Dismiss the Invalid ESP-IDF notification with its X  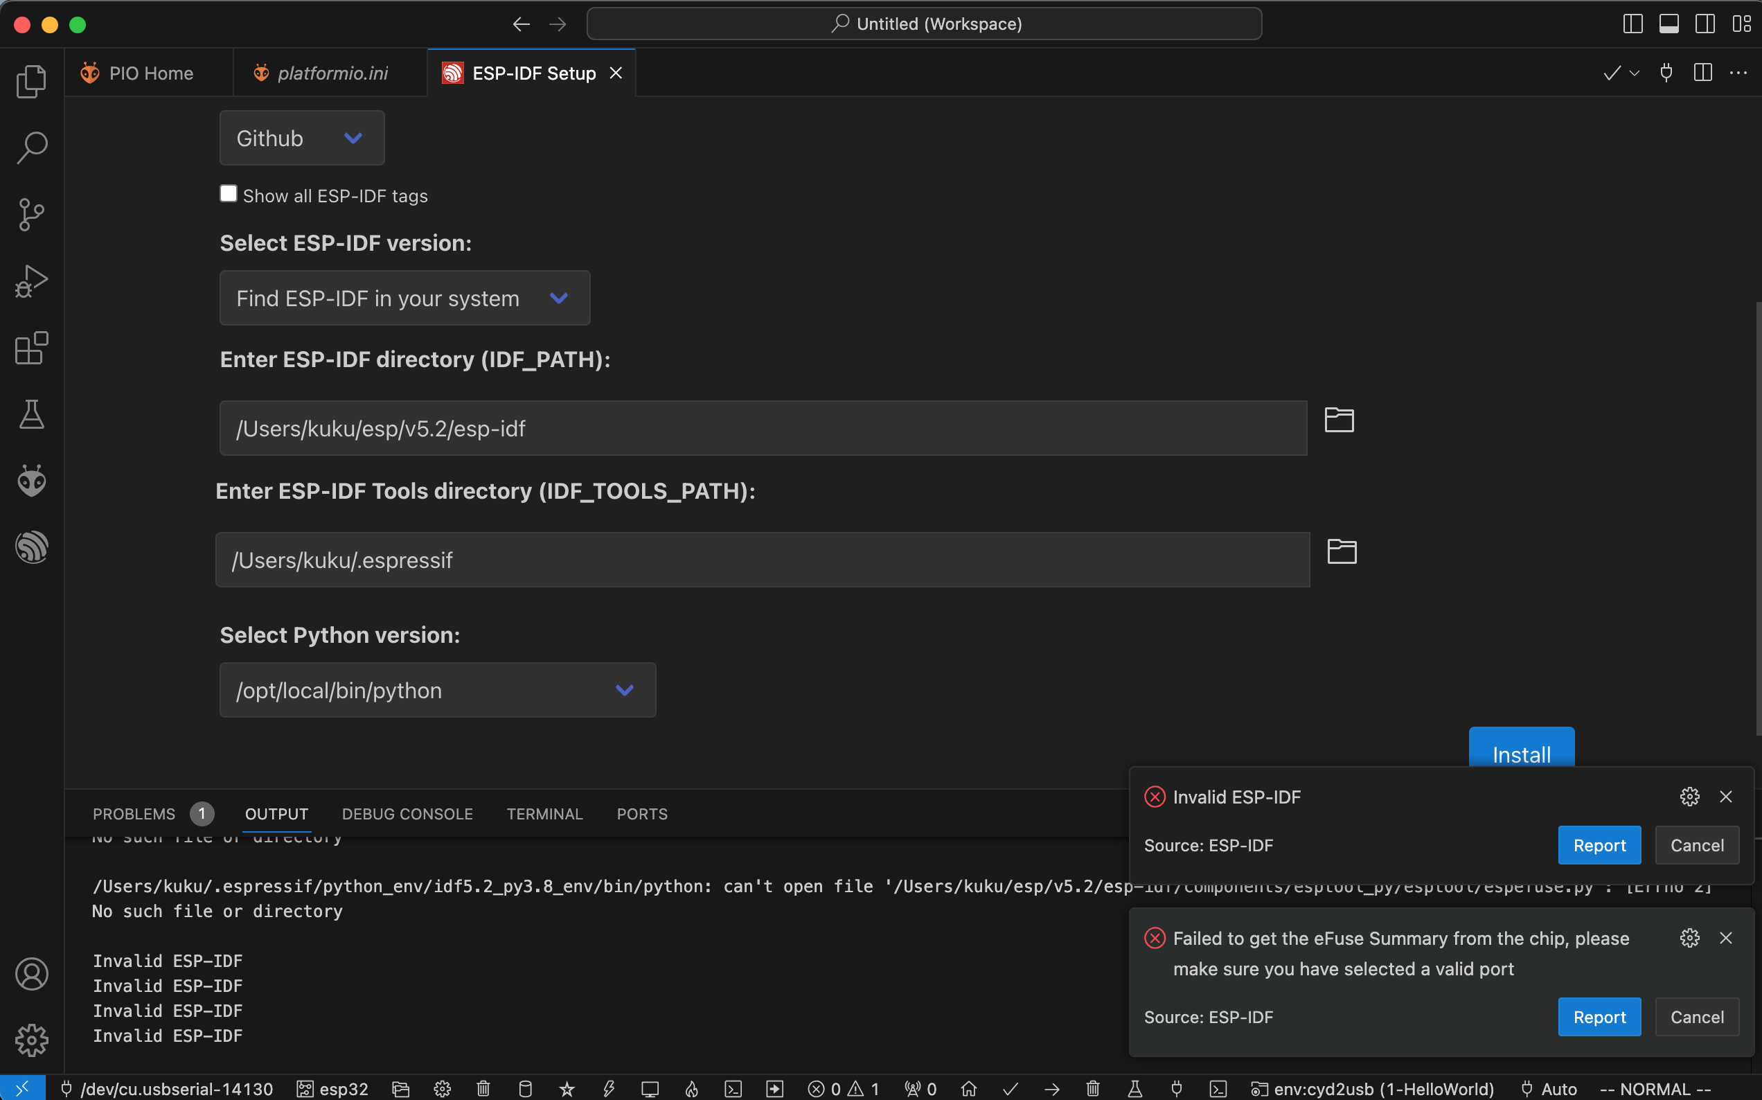[1726, 797]
